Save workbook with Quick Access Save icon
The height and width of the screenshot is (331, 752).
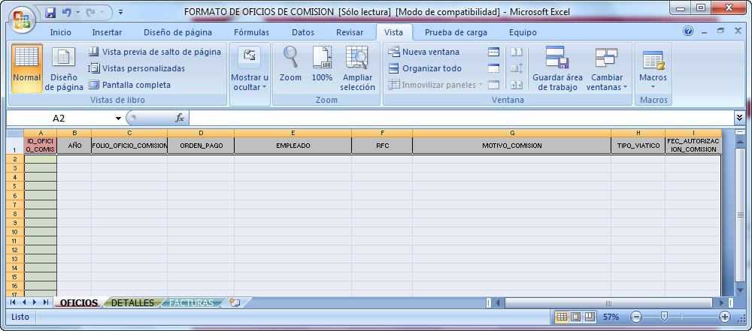tap(50, 13)
